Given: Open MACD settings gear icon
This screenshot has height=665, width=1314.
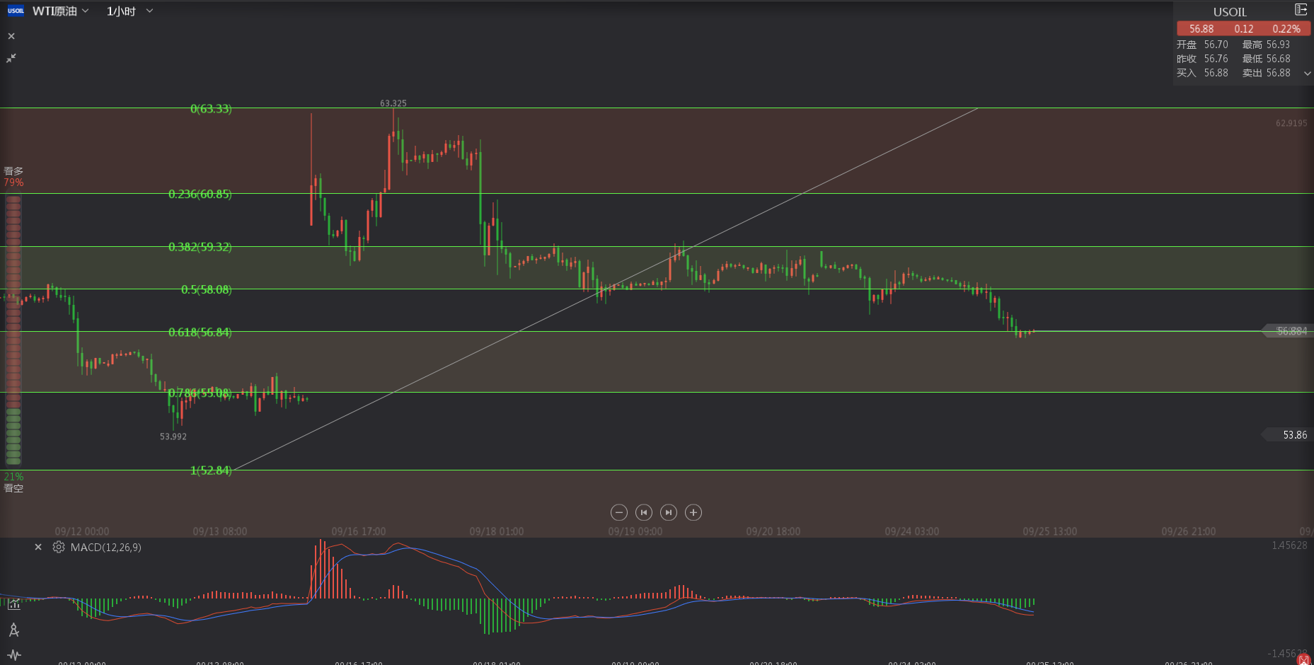Looking at the screenshot, I should point(59,547).
